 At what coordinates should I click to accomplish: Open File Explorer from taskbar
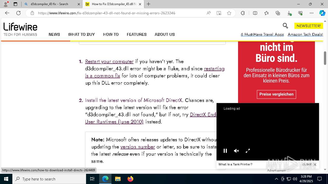click(118, 179)
